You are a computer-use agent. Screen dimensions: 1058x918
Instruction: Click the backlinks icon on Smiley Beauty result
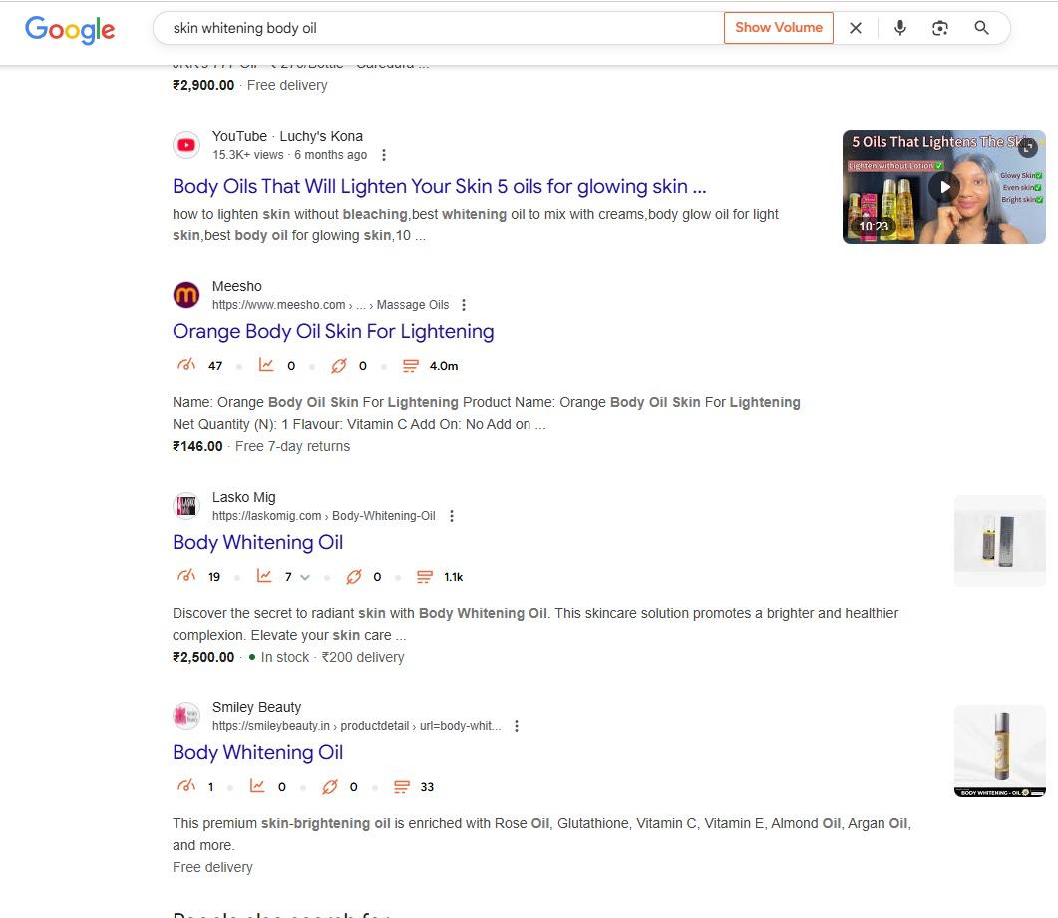tap(330, 786)
